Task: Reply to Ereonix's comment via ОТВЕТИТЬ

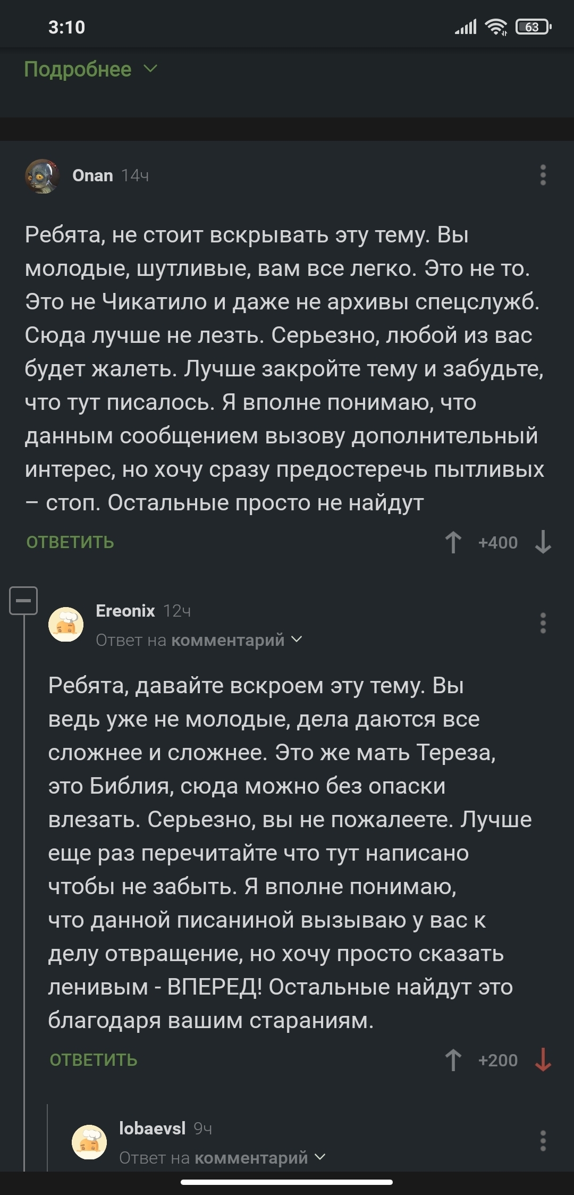Action: (94, 1060)
